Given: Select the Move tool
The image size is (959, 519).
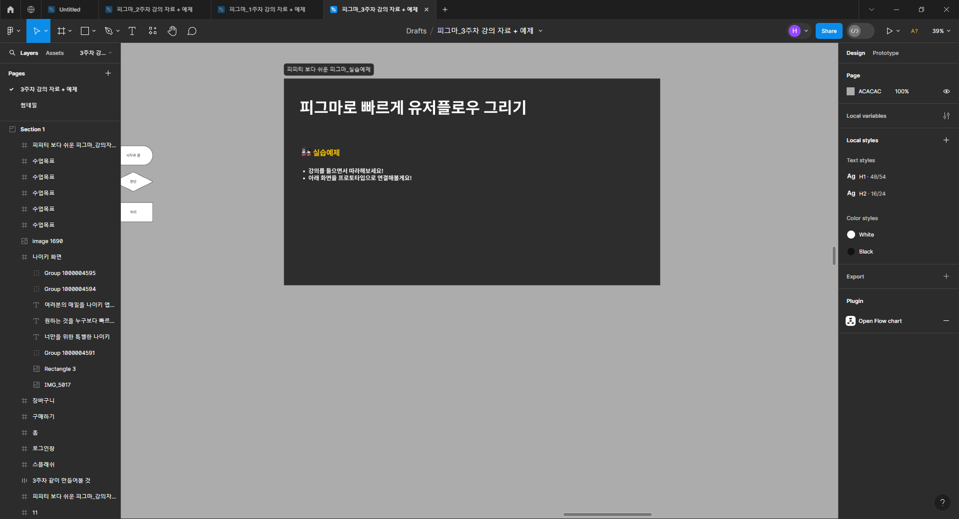Looking at the screenshot, I should click(x=36, y=31).
